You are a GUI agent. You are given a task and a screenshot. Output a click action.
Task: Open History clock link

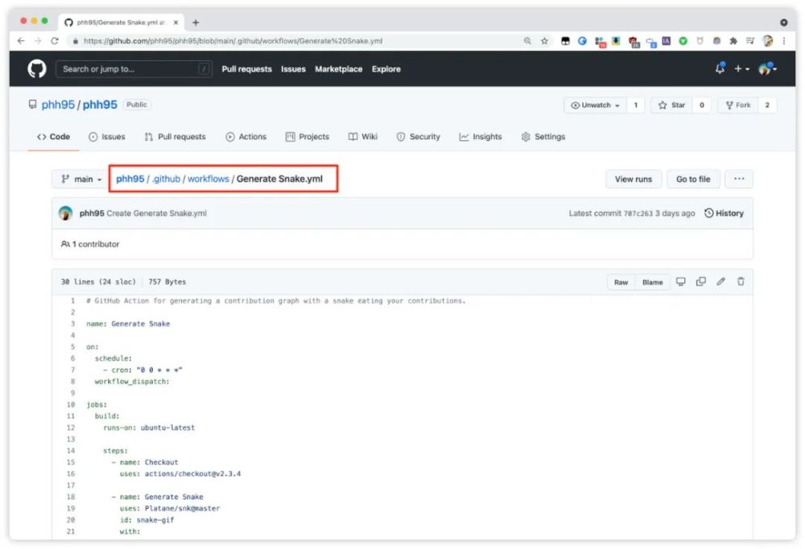(724, 213)
